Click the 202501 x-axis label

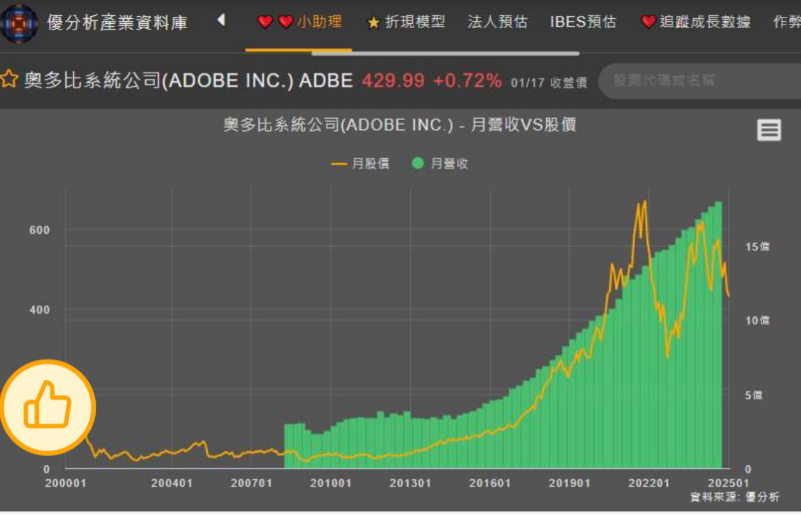click(x=728, y=483)
